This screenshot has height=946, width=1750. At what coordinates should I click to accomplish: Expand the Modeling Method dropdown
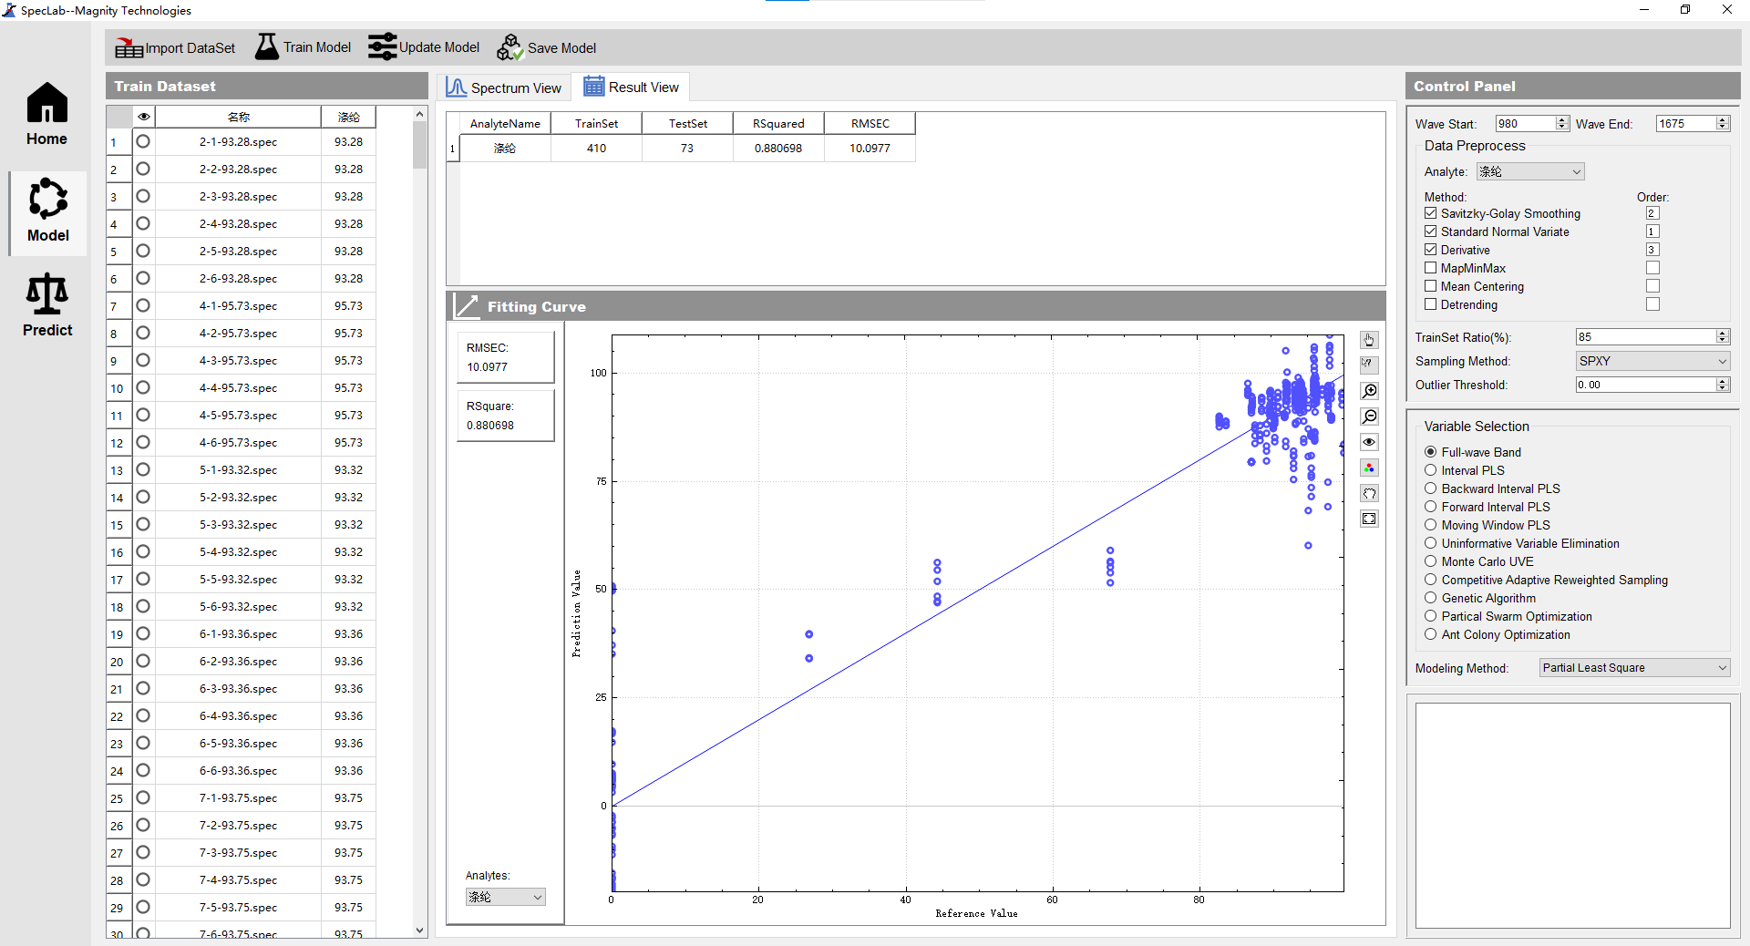(x=1633, y=668)
